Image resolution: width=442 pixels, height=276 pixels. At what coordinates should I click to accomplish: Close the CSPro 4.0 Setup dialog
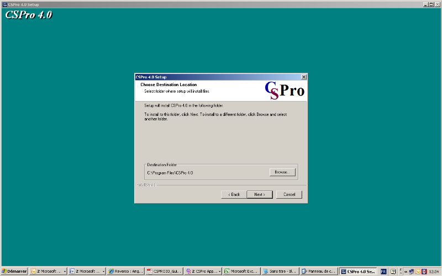tap(303, 77)
